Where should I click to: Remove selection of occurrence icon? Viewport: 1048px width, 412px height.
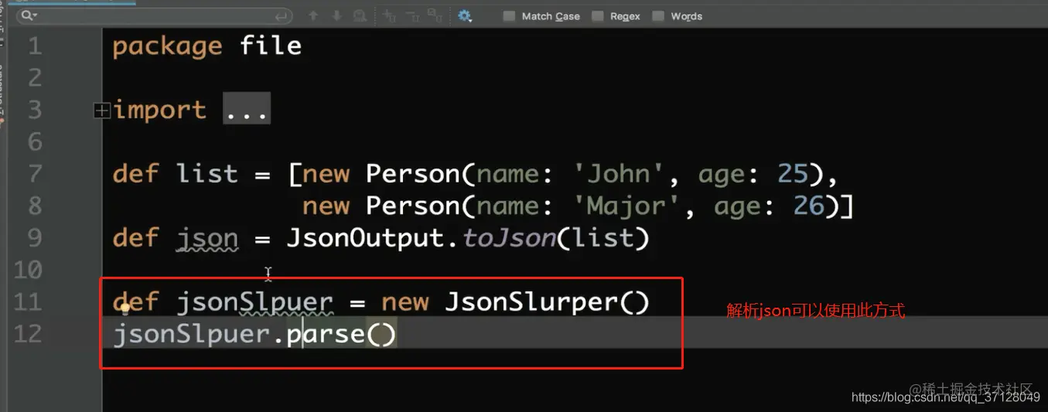pyautogui.click(x=412, y=15)
